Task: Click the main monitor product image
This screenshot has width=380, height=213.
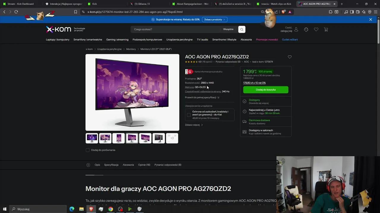Action: (132, 92)
